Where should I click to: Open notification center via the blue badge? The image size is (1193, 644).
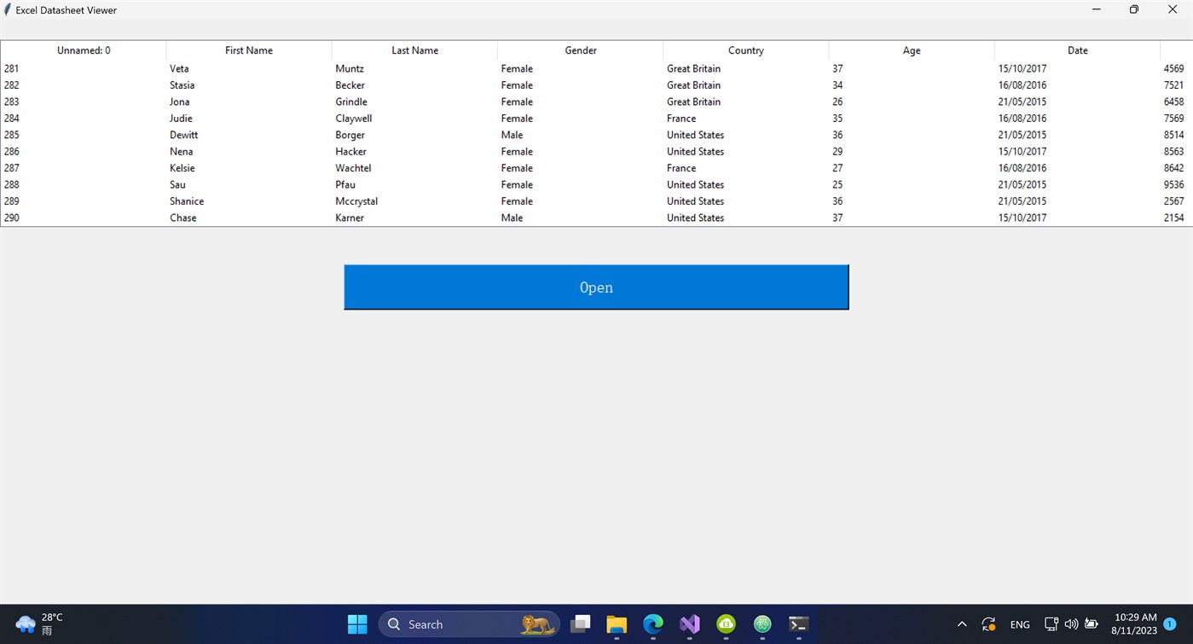(1169, 624)
